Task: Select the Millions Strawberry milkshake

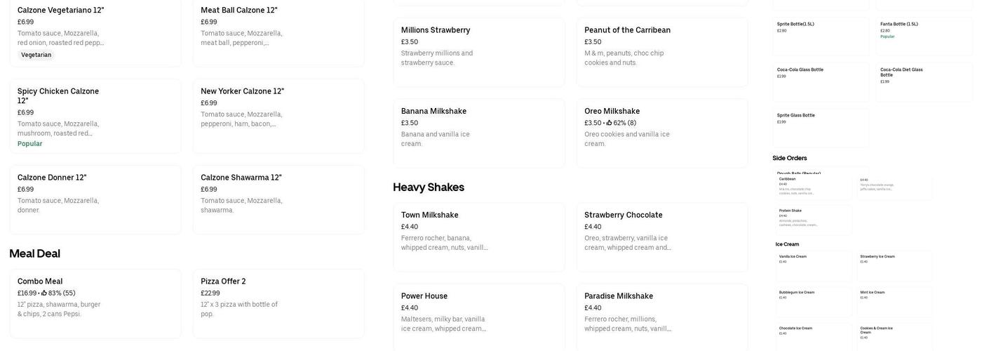Action: click(478, 53)
